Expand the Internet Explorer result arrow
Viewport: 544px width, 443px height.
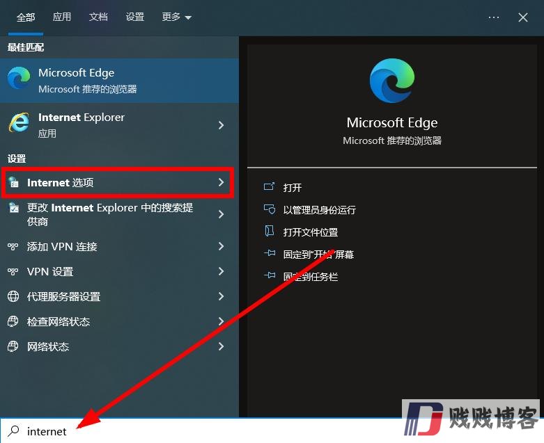pyautogui.click(x=221, y=125)
